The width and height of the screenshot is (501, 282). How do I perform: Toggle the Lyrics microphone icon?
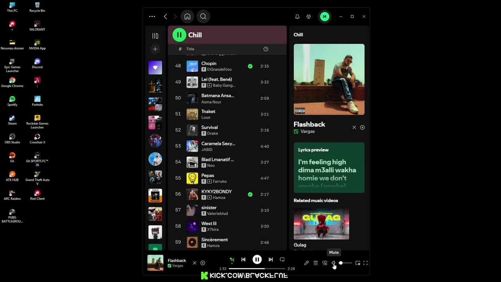[306, 263]
